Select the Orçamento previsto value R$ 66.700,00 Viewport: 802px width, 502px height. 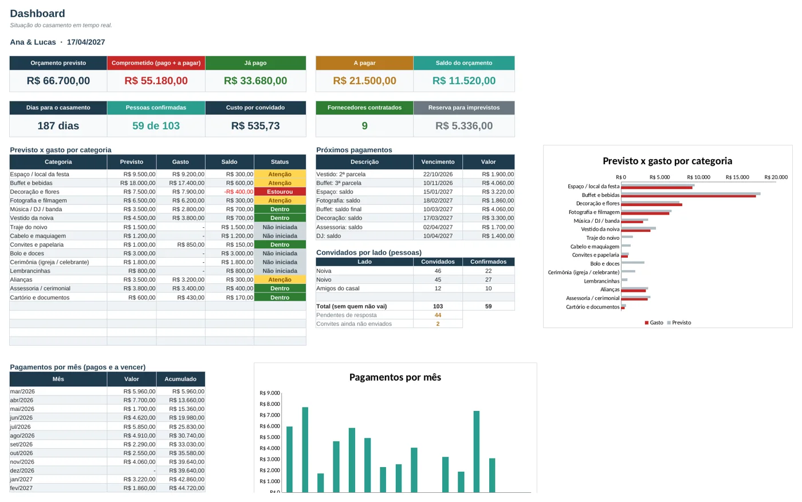[x=58, y=81]
